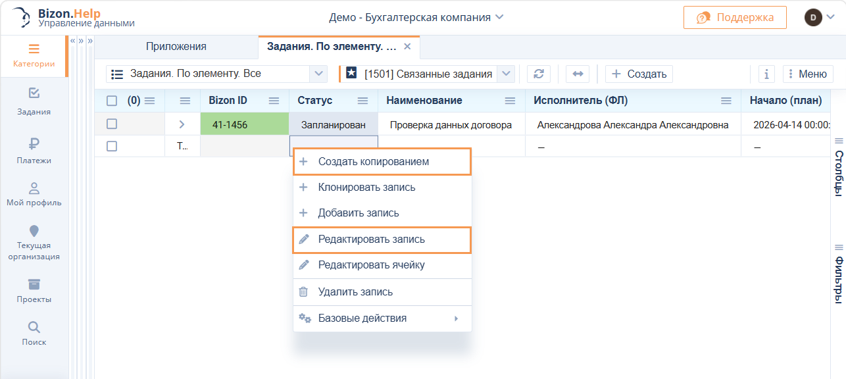Expand the Задания. По элементу. Все dropdown
The image size is (846, 379).
(318, 74)
